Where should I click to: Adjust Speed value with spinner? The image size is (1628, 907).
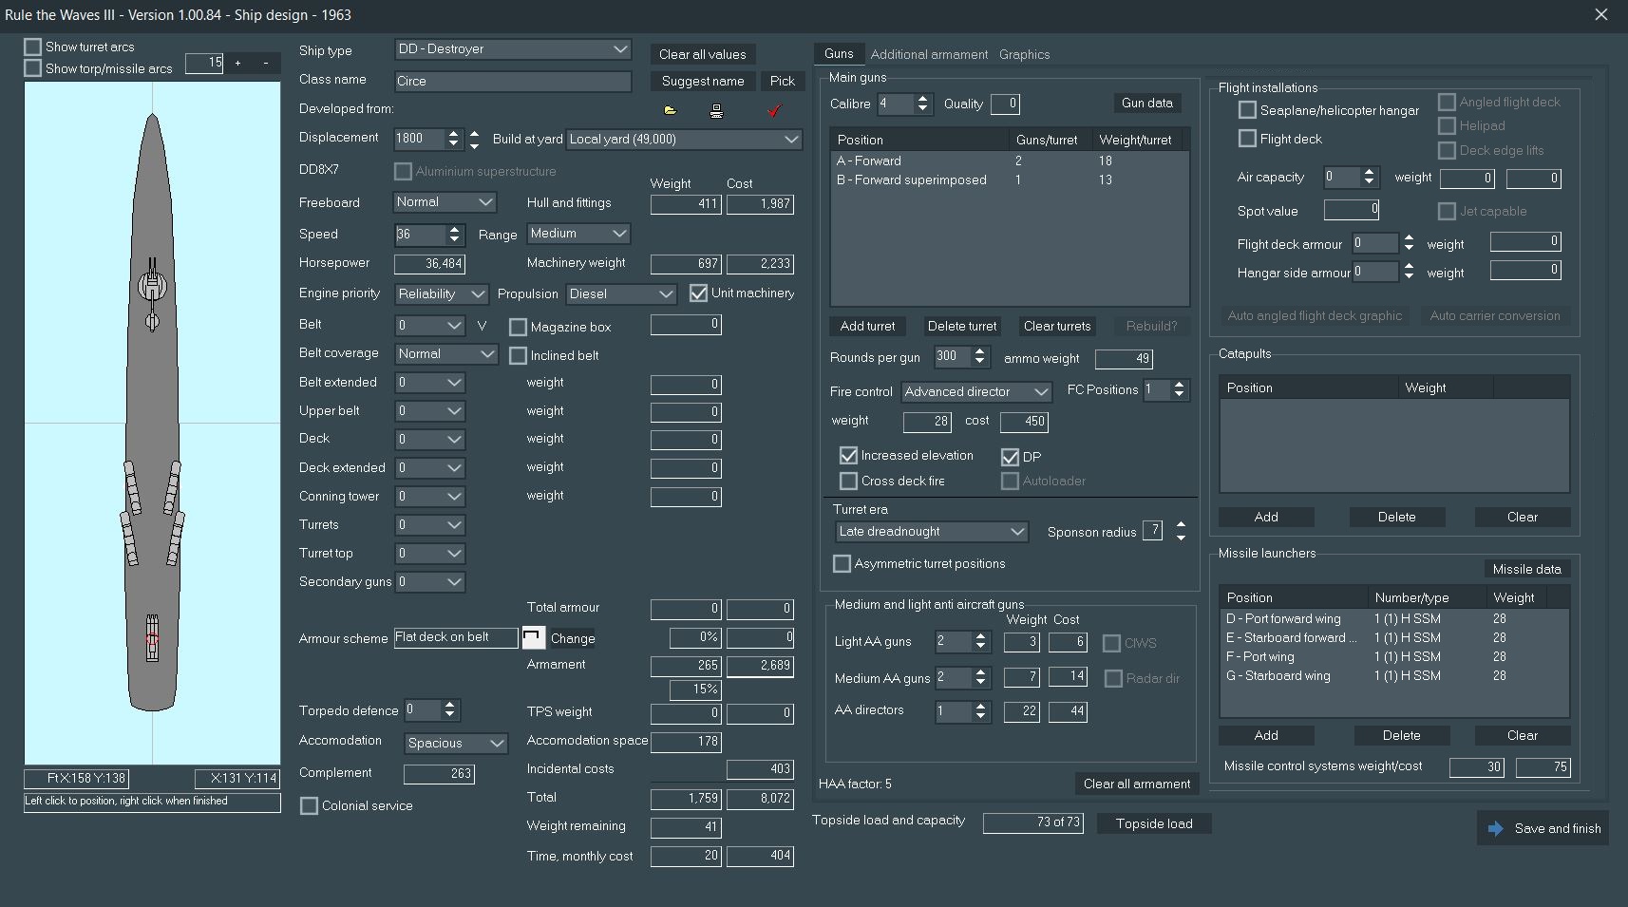pyautogui.click(x=454, y=234)
